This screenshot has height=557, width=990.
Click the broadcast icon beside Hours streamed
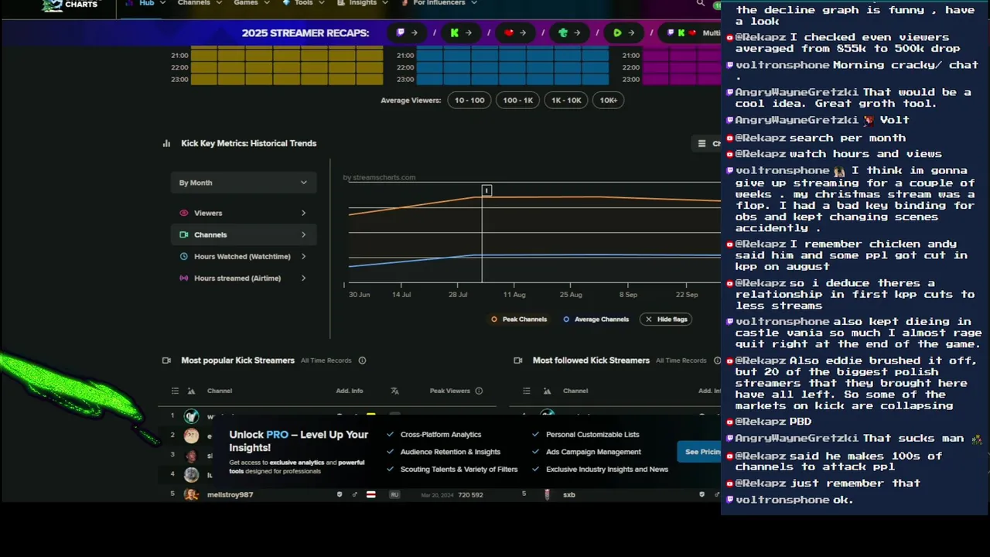point(183,278)
